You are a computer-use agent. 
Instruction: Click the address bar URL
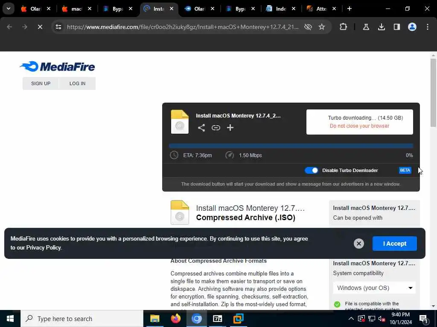pos(183,27)
